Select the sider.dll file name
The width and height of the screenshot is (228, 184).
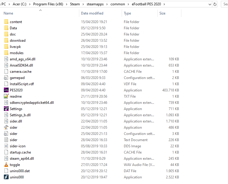(x=16, y=121)
